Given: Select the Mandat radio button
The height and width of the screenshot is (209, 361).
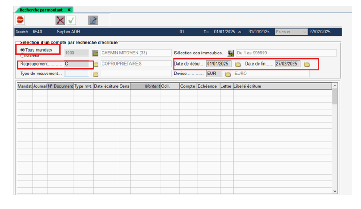Looking at the screenshot, I should pyautogui.click(x=23, y=56).
